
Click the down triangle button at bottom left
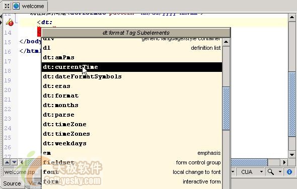[x=15, y=162]
